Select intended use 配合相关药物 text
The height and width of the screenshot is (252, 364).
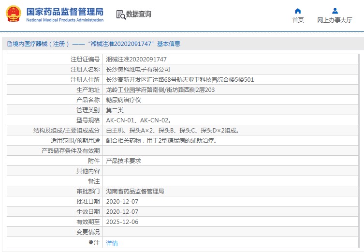click(x=162, y=141)
